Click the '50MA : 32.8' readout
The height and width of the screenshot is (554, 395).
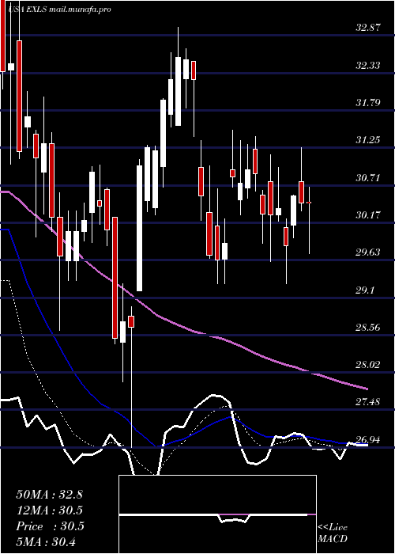(x=49, y=495)
